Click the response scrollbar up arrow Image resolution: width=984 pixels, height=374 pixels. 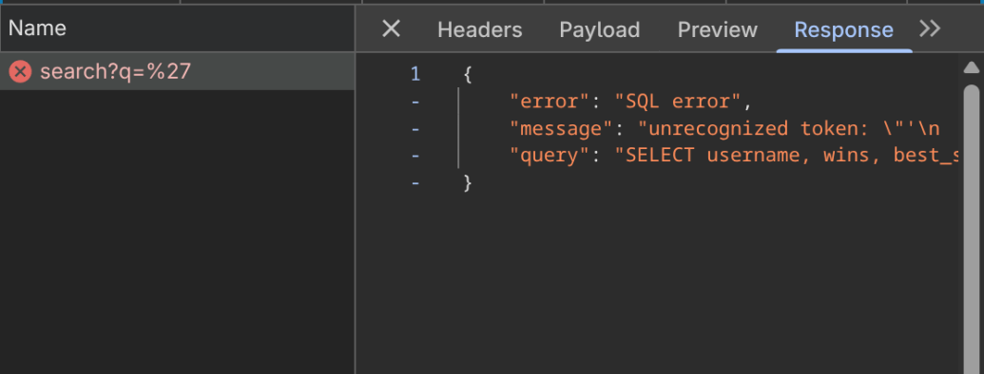[972, 67]
